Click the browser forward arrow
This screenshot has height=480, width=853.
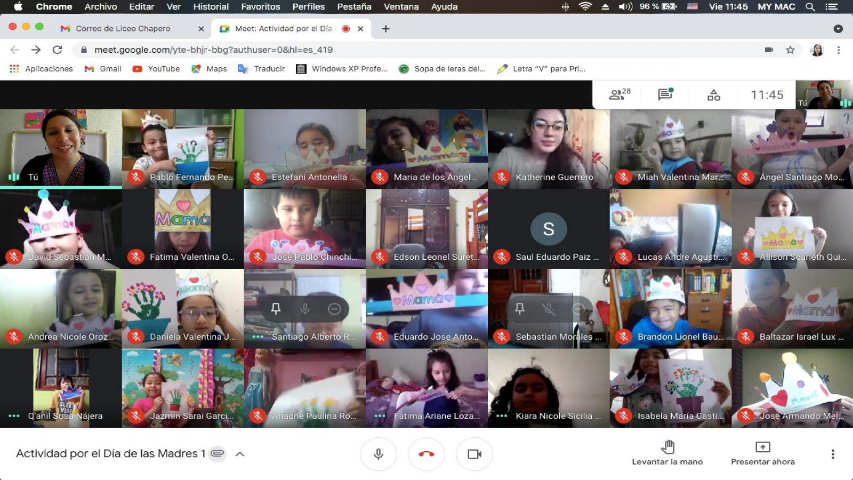click(x=36, y=50)
